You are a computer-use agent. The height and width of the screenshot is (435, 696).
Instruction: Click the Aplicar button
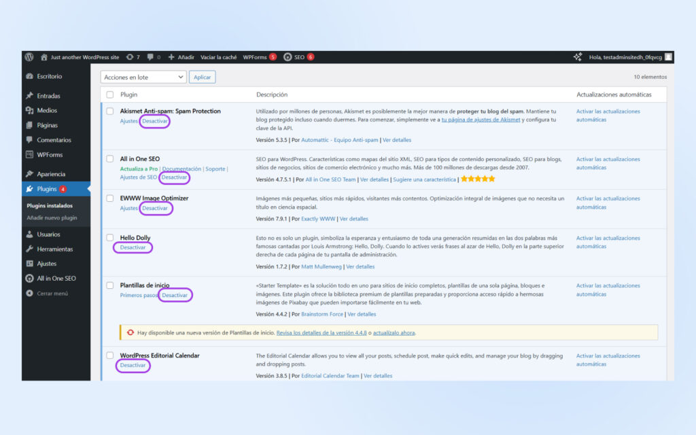tap(202, 77)
